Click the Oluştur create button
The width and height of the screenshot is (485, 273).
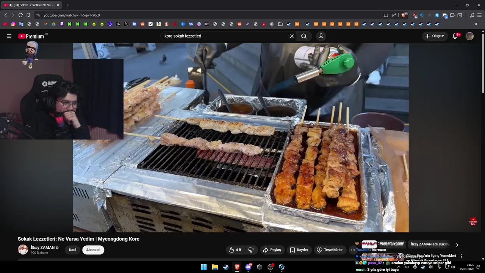coord(435,36)
